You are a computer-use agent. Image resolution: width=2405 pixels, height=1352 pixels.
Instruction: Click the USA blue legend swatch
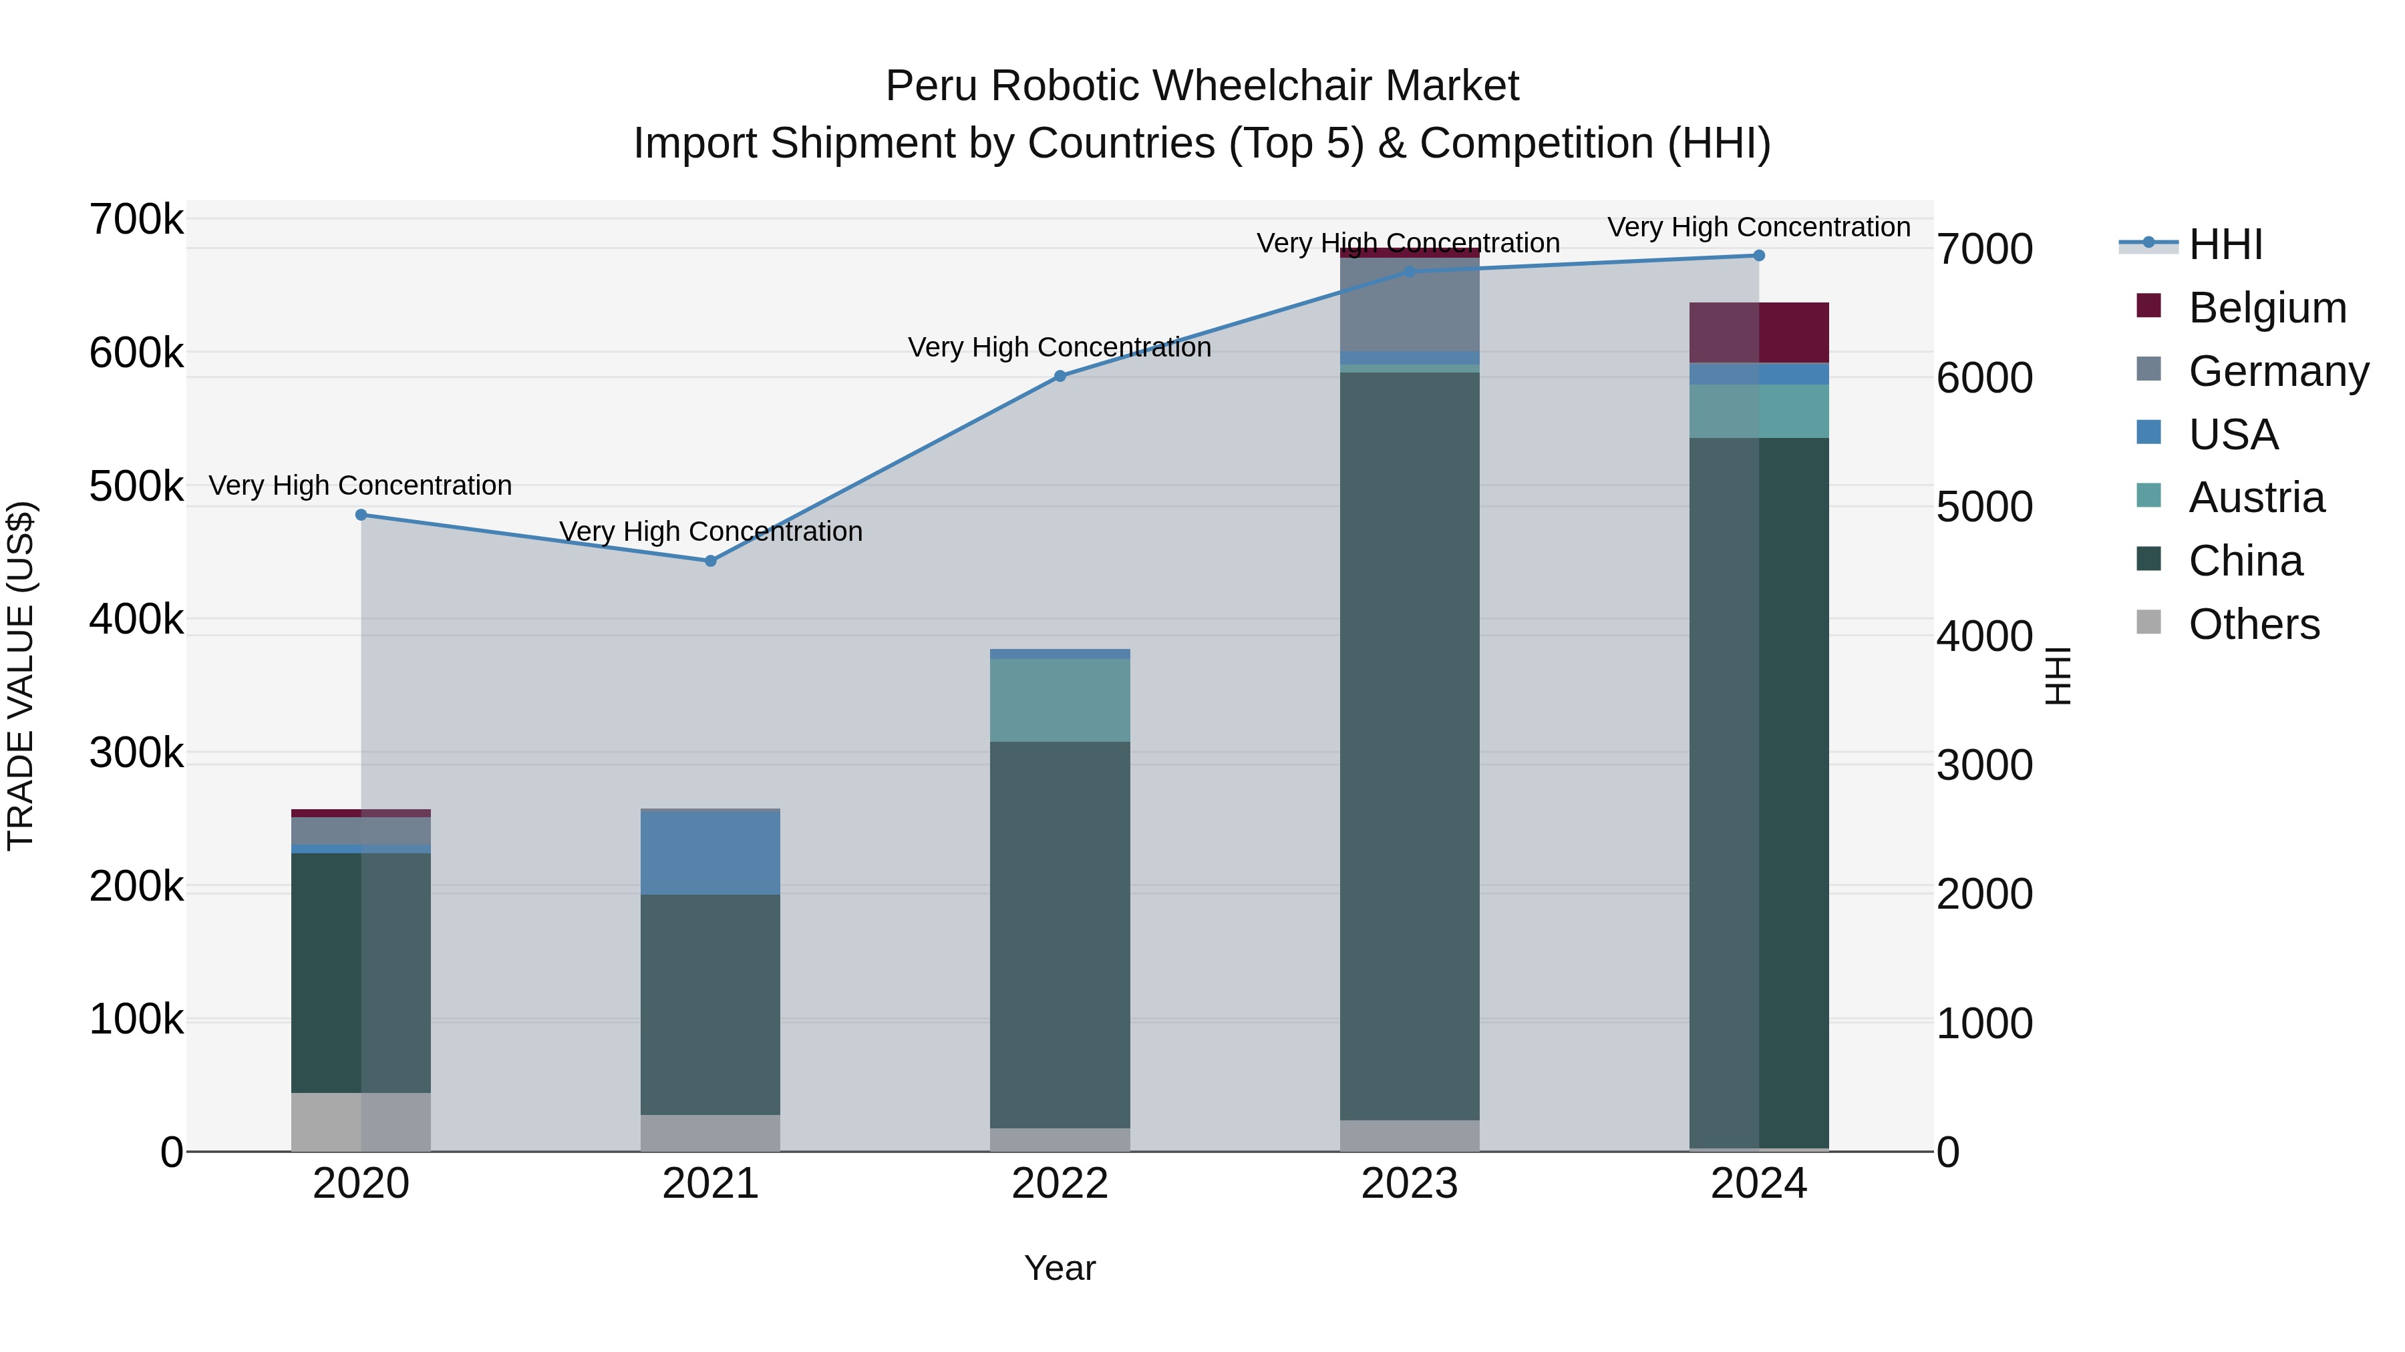(x=2148, y=432)
